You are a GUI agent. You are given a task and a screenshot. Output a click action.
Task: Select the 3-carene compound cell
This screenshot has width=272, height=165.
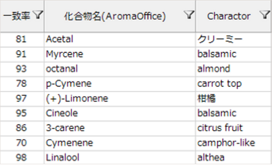(x=65, y=128)
